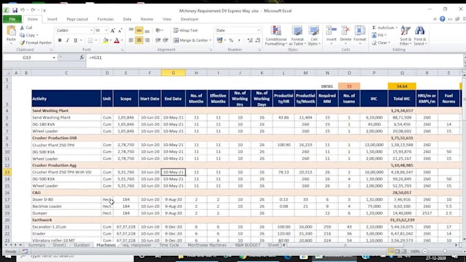Click the Cell Styles icon

point(314,31)
